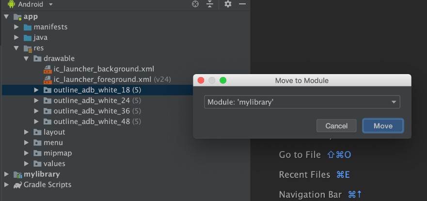
Task: Collapse the drawable folder
Action: (26, 59)
